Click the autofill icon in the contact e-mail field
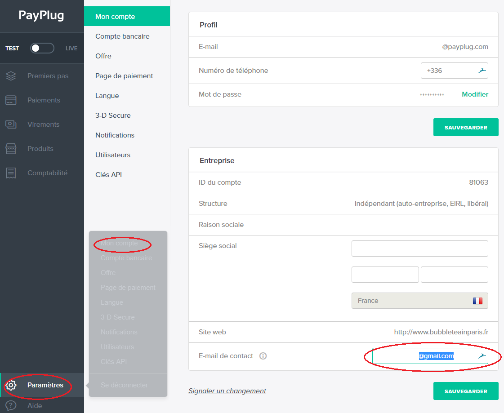Screen dimensions: 504x413 pyautogui.click(x=482, y=356)
